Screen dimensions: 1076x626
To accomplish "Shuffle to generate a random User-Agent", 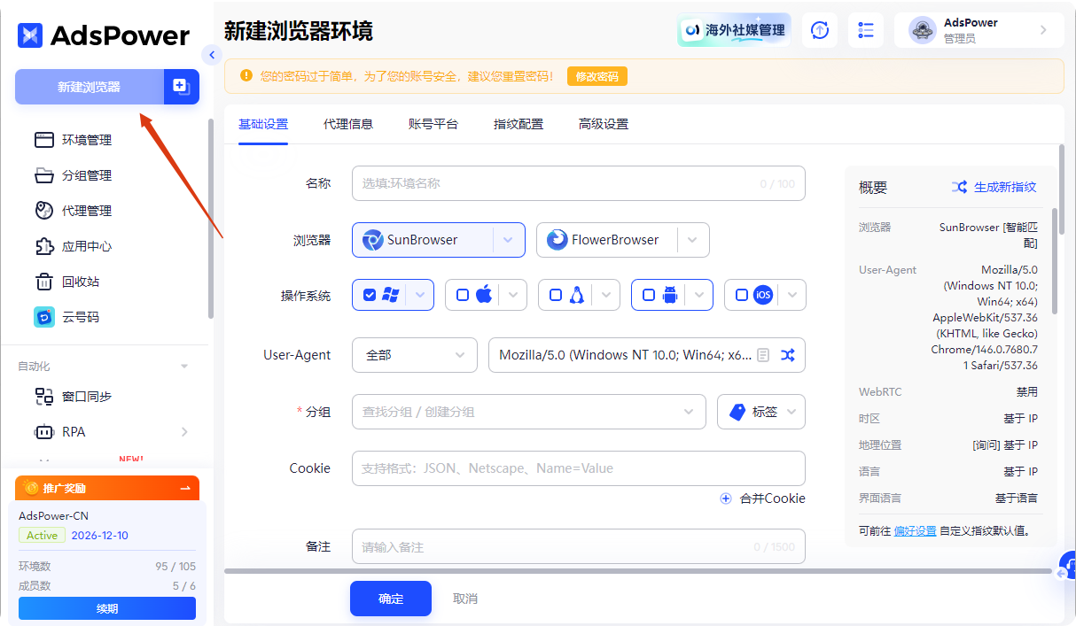I will click(x=788, y=354).
